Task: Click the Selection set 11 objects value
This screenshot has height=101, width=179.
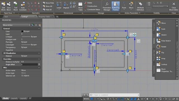Action: pyautogui.click(x=25, y=76)
